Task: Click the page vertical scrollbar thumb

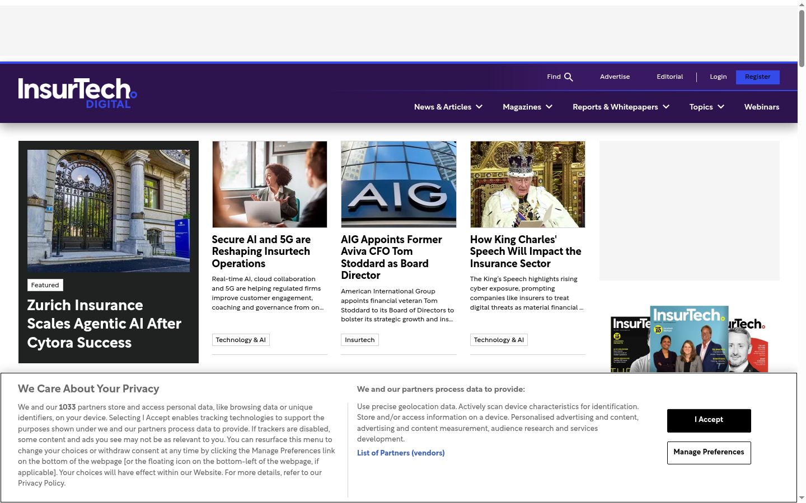Action: [x=802, y=39]
